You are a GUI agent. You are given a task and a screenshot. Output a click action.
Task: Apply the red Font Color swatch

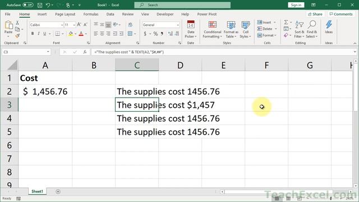[81, 34]
